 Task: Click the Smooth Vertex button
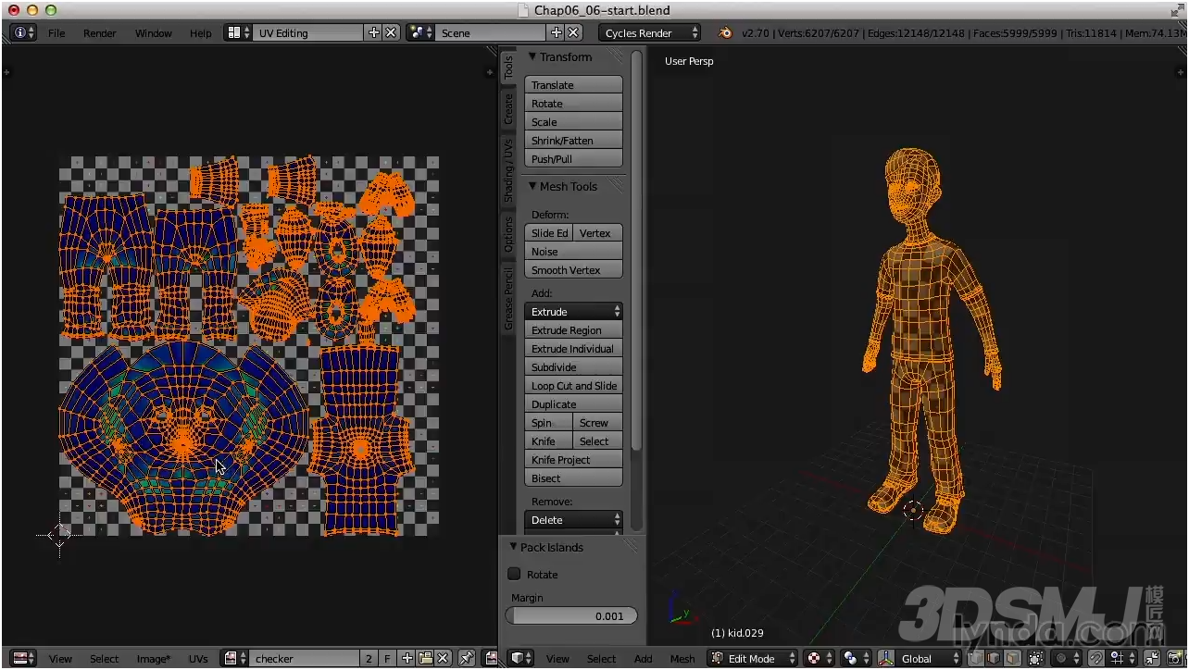click(x=573, y=270)
